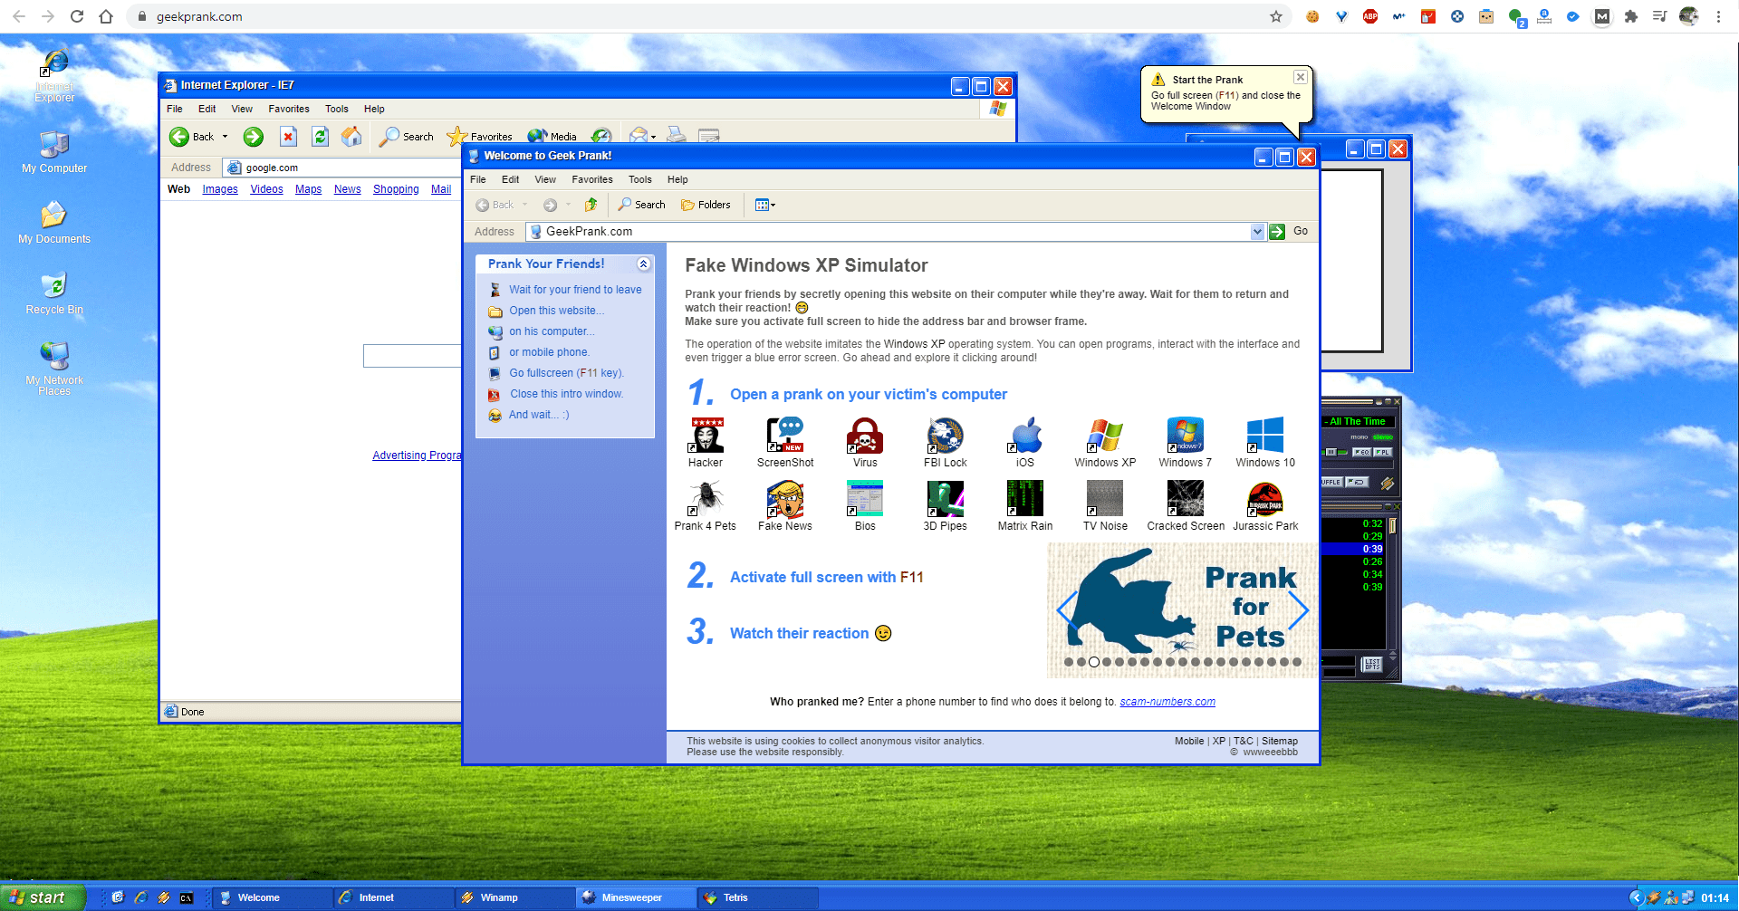Toggle the Search pane in the toolbar

pos(641,205)
